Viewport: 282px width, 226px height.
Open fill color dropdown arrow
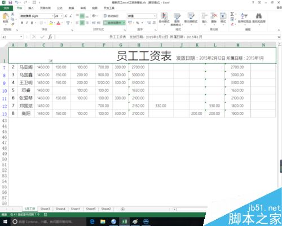pos(54,23)
